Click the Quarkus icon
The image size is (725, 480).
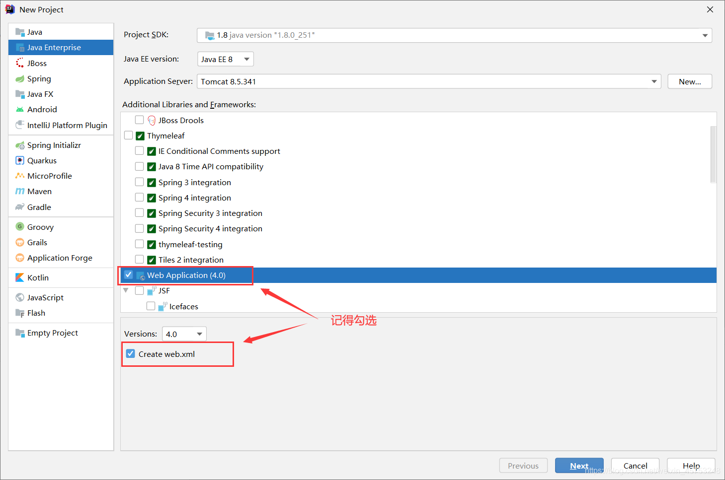pos(20,160)
